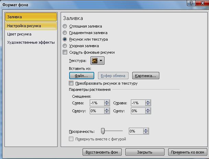The height and width of the screenshot is (159, 209).
Task: Toggle Повернуть вместе с фигурой checkbox
Action: [x=71, y=139]
